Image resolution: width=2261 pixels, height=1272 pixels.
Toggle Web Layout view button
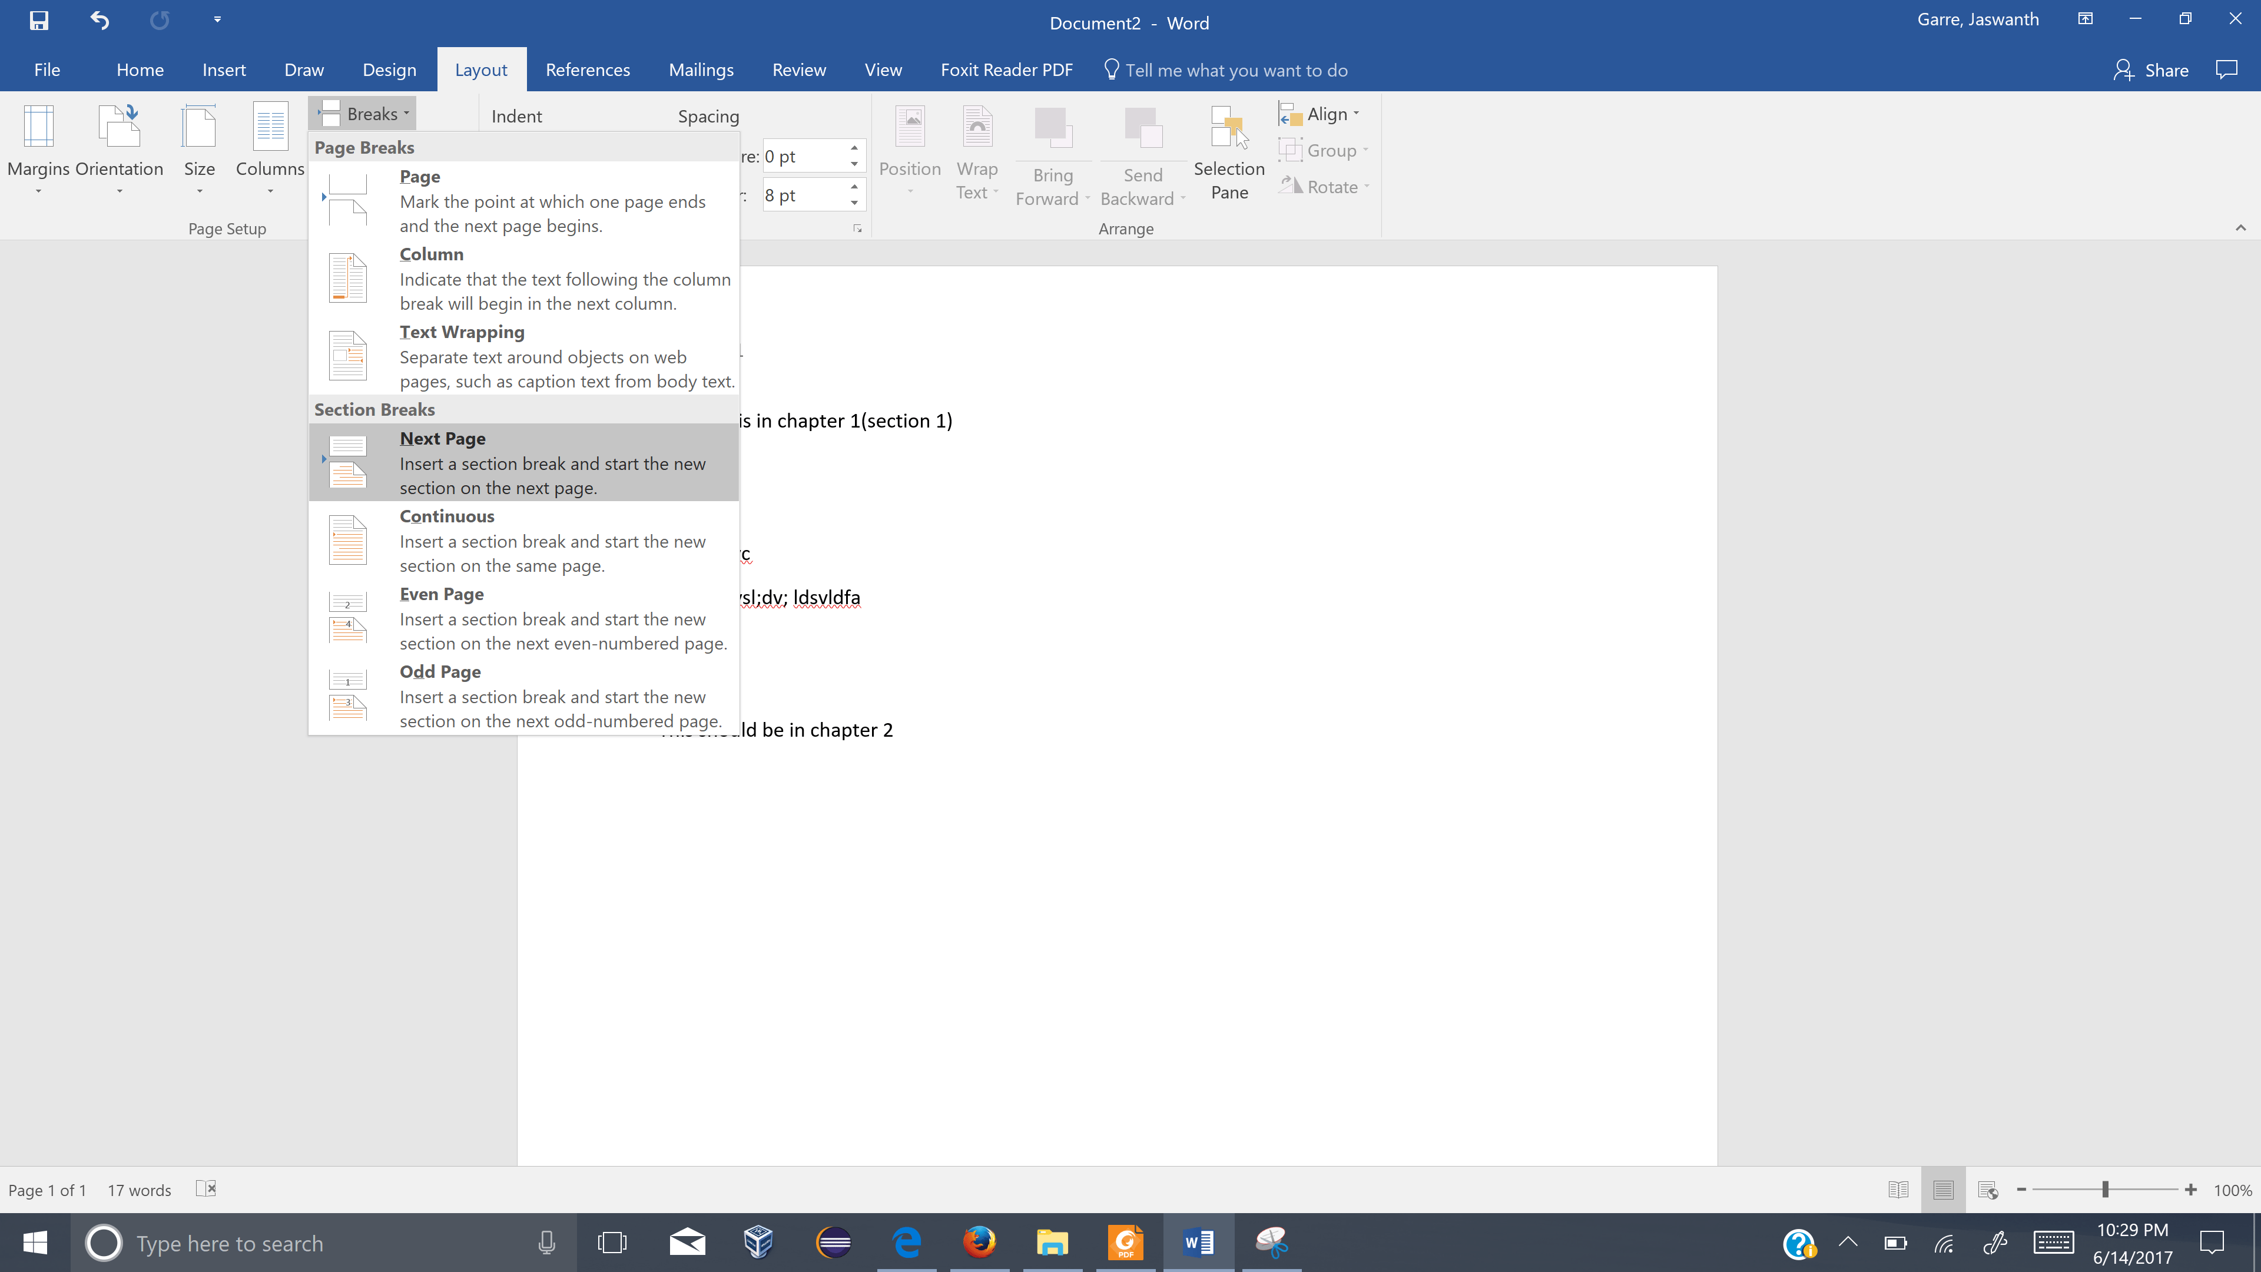(x=1988, y=1190)
